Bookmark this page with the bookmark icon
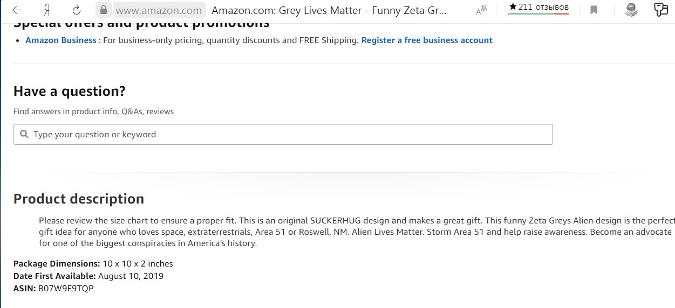 pyautogui.click(x=594, y=10)
